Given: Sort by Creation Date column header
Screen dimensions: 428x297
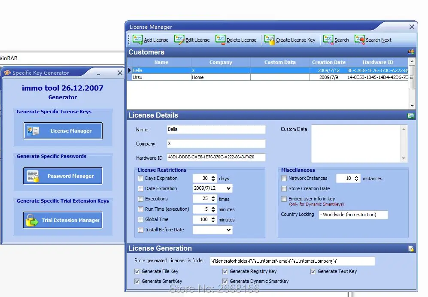Looking at the screenshot, I should (x=329, y=62).
